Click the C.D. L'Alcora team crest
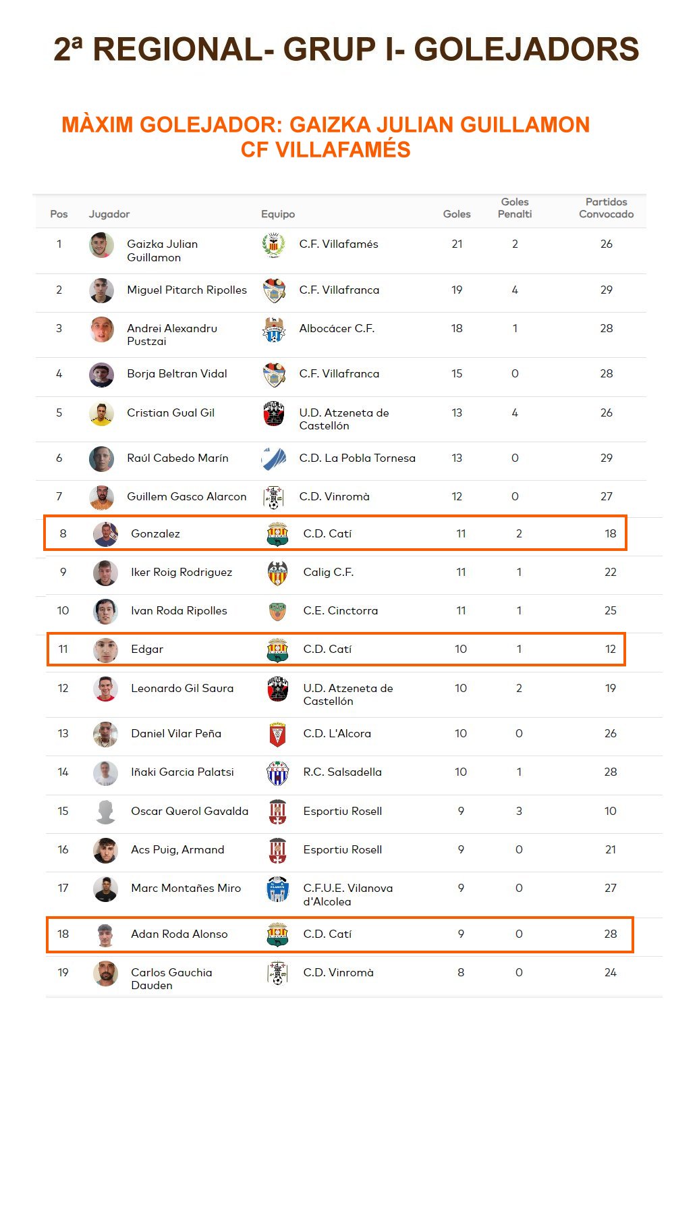Image resolution: width=699 pixels, height=1218 pixels. (x=277, y=734)
